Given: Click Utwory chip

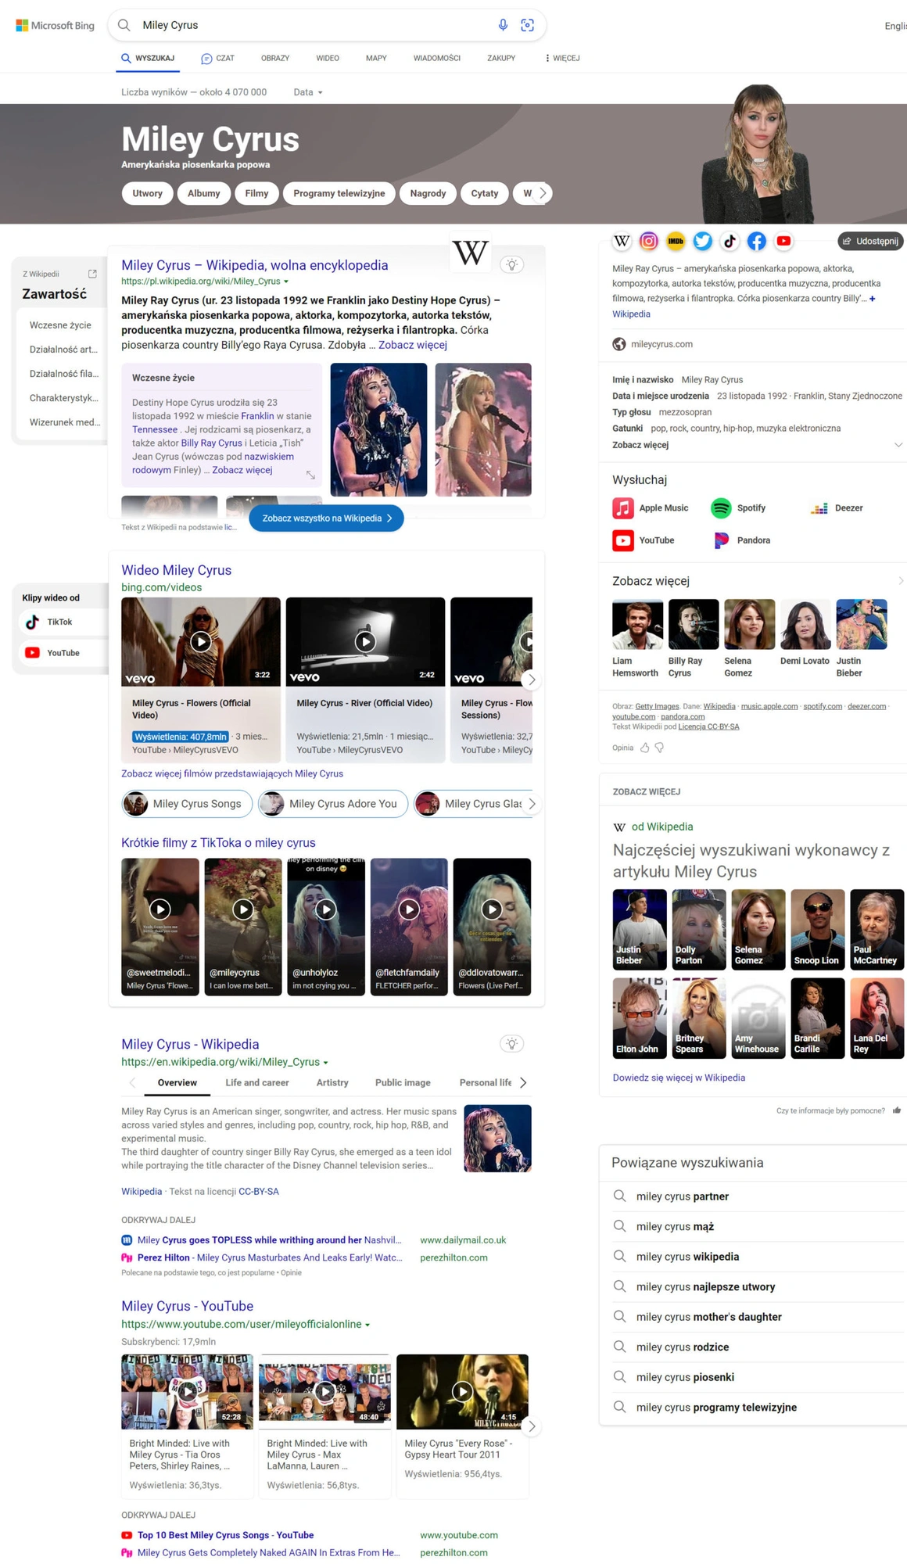Looking at the screenshot, I should point(148,193).
